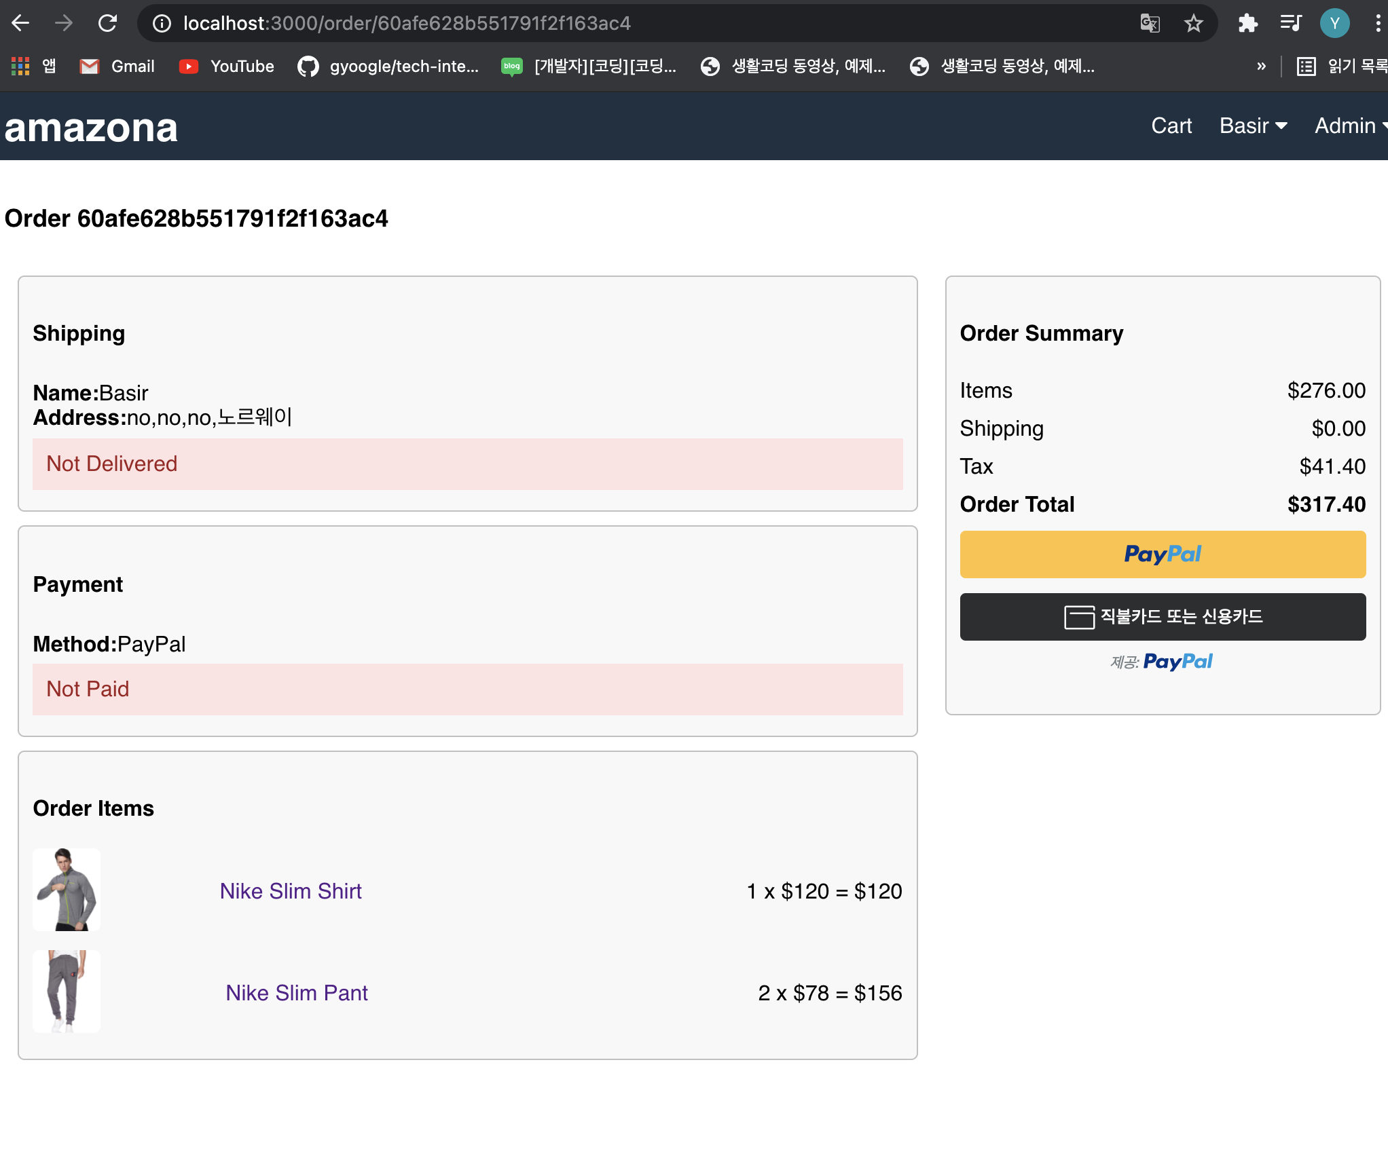Open the extensions puzzle icon
Screen dimensions: 1388x1170
(x=1247, y=24)
